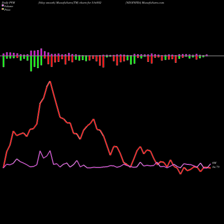Select the Volume legend label
The height and width of the screenshot is (224, 224).
[9, 6]
